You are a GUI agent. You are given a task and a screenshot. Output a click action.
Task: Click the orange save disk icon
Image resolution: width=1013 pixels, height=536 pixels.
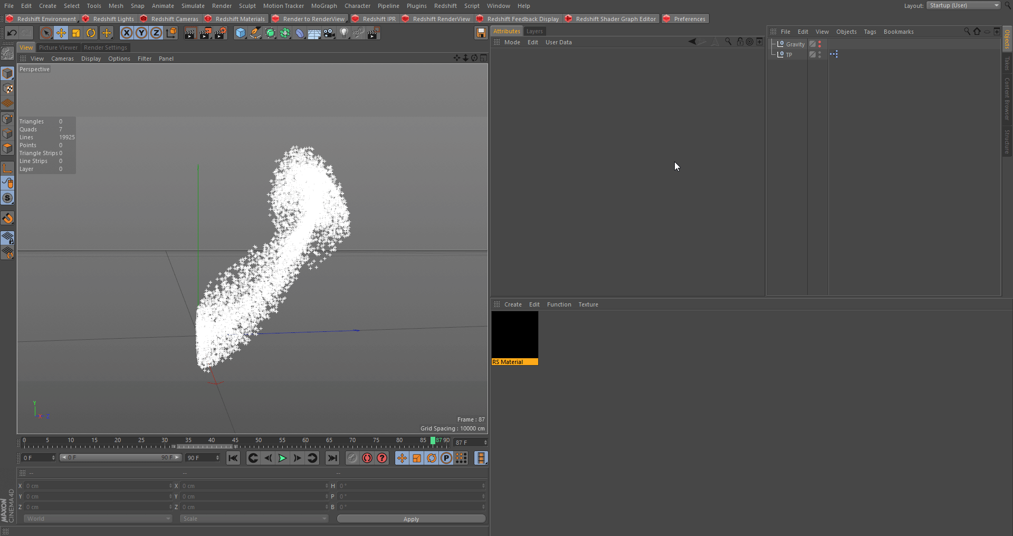click(481, 33)
